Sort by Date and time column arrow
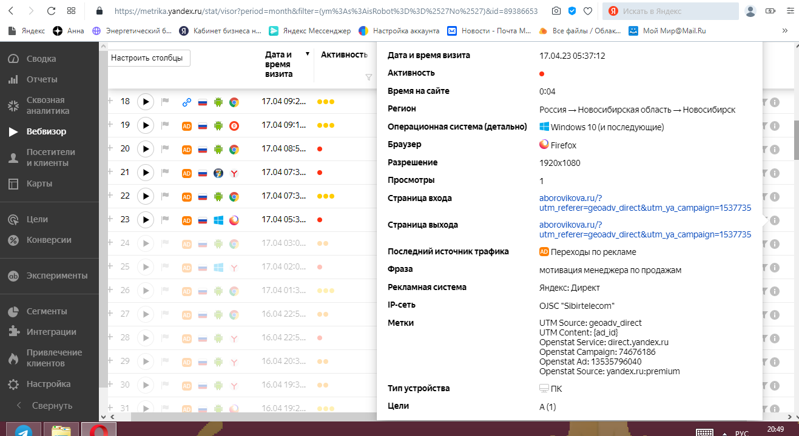The image size is (799, 436). coord(308,54)
